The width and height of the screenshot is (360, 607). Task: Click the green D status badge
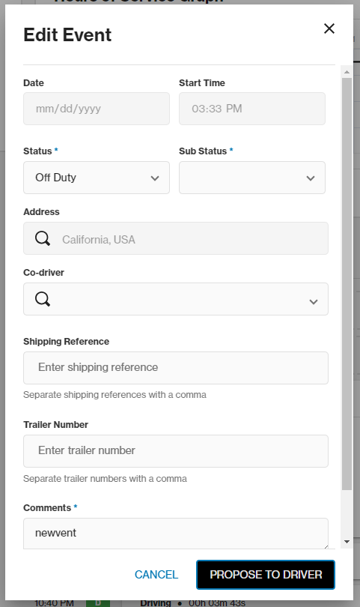98,603
